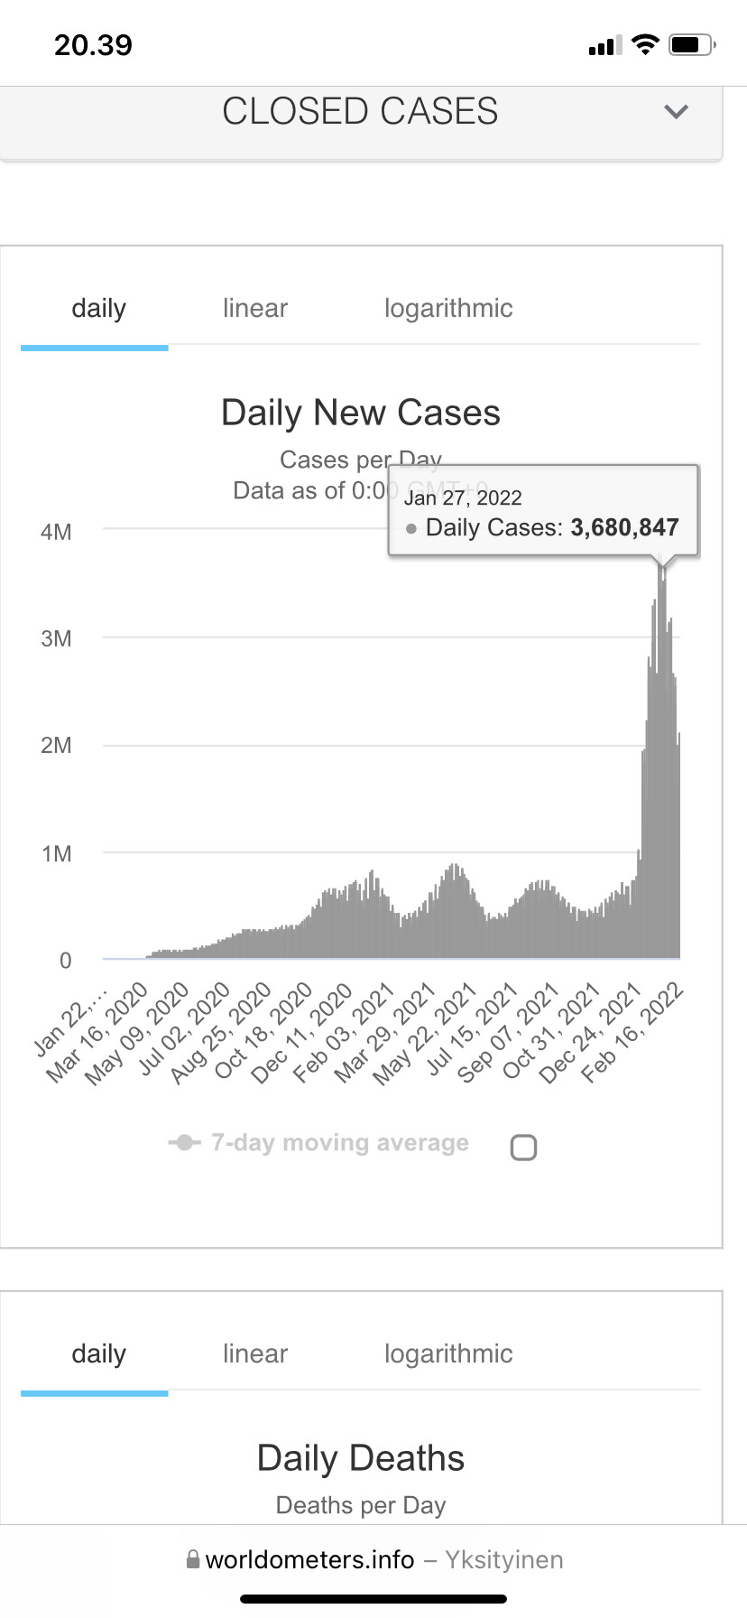The height and width of the screenshot is (1618, 747).
Task: Switch to linear tab for Daily Deaths
Action: coord(255,1354)
